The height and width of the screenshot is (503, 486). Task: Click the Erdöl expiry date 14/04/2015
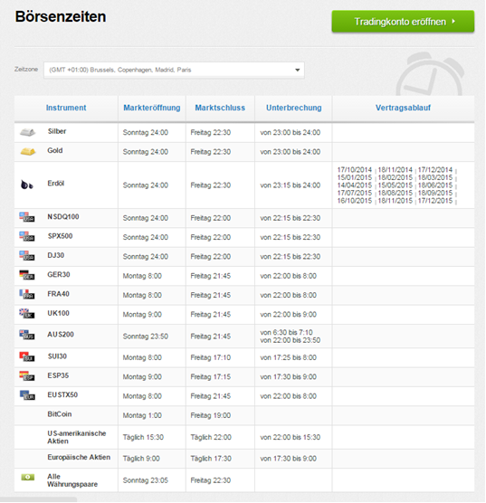tap(355, 185)
